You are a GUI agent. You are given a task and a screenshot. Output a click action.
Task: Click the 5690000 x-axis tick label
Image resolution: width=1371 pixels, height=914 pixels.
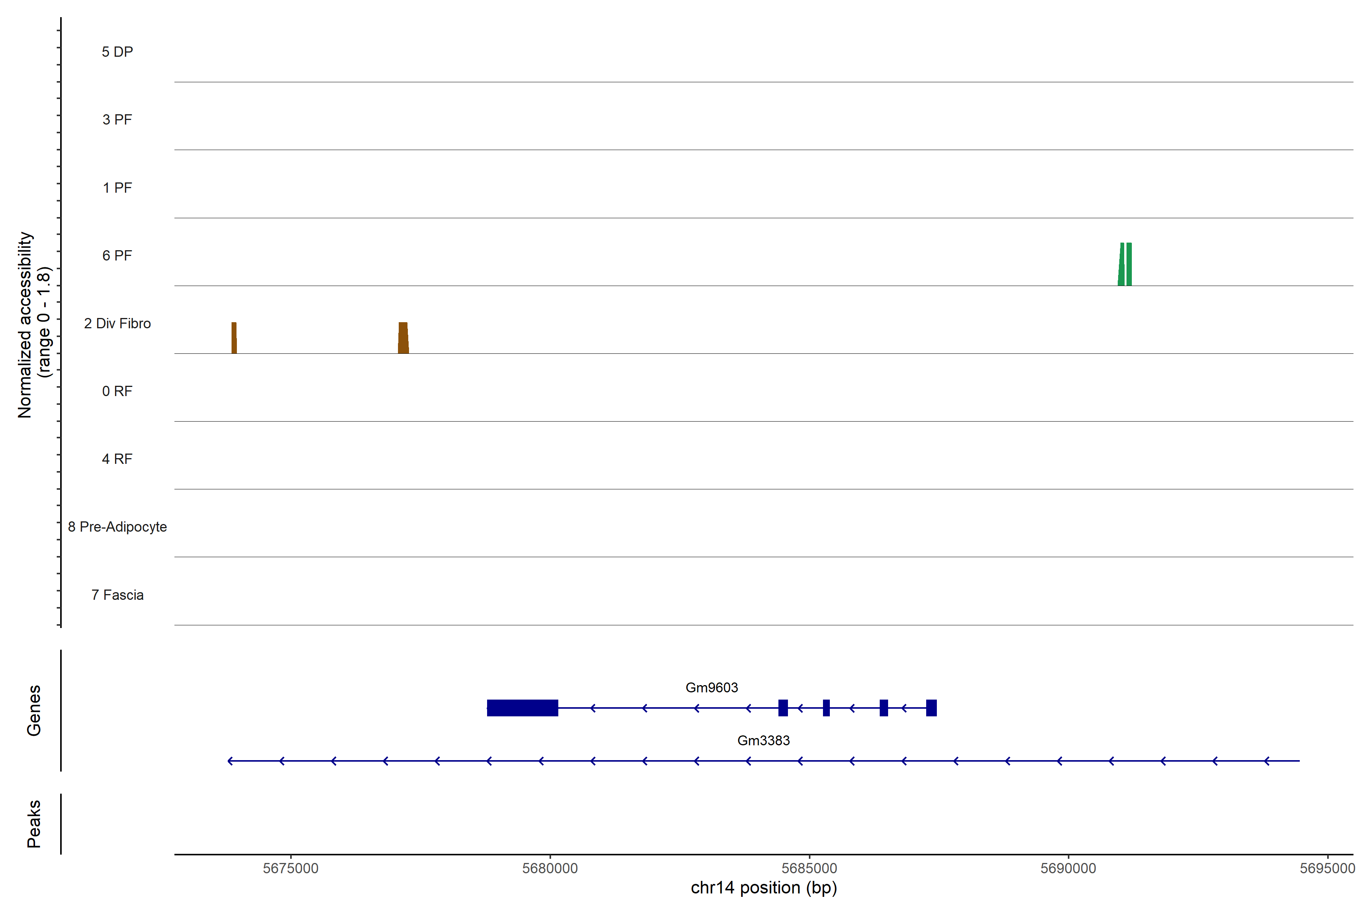(x=1068, y=868)
